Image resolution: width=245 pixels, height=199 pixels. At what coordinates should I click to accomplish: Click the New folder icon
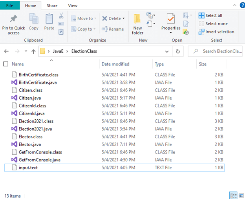pyautogui.click(x=137, y=19)
